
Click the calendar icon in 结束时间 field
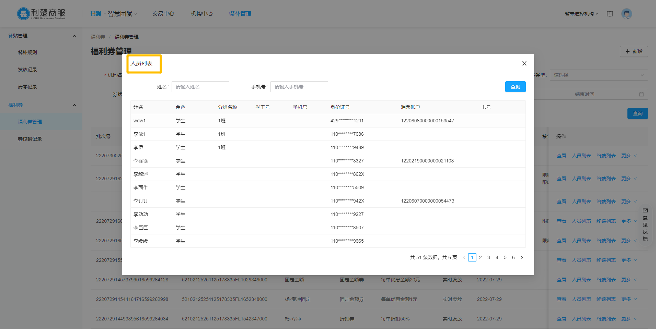(x=641, y=94)
